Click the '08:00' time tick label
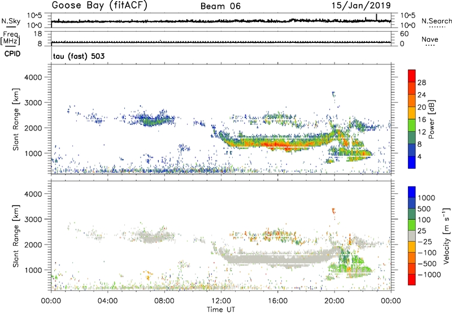The image size is (452, 313). click(x=164, y=301)
